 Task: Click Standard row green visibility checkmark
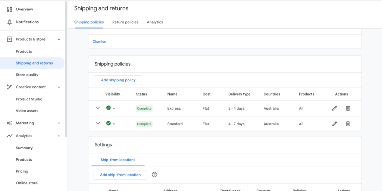point(109,123)
